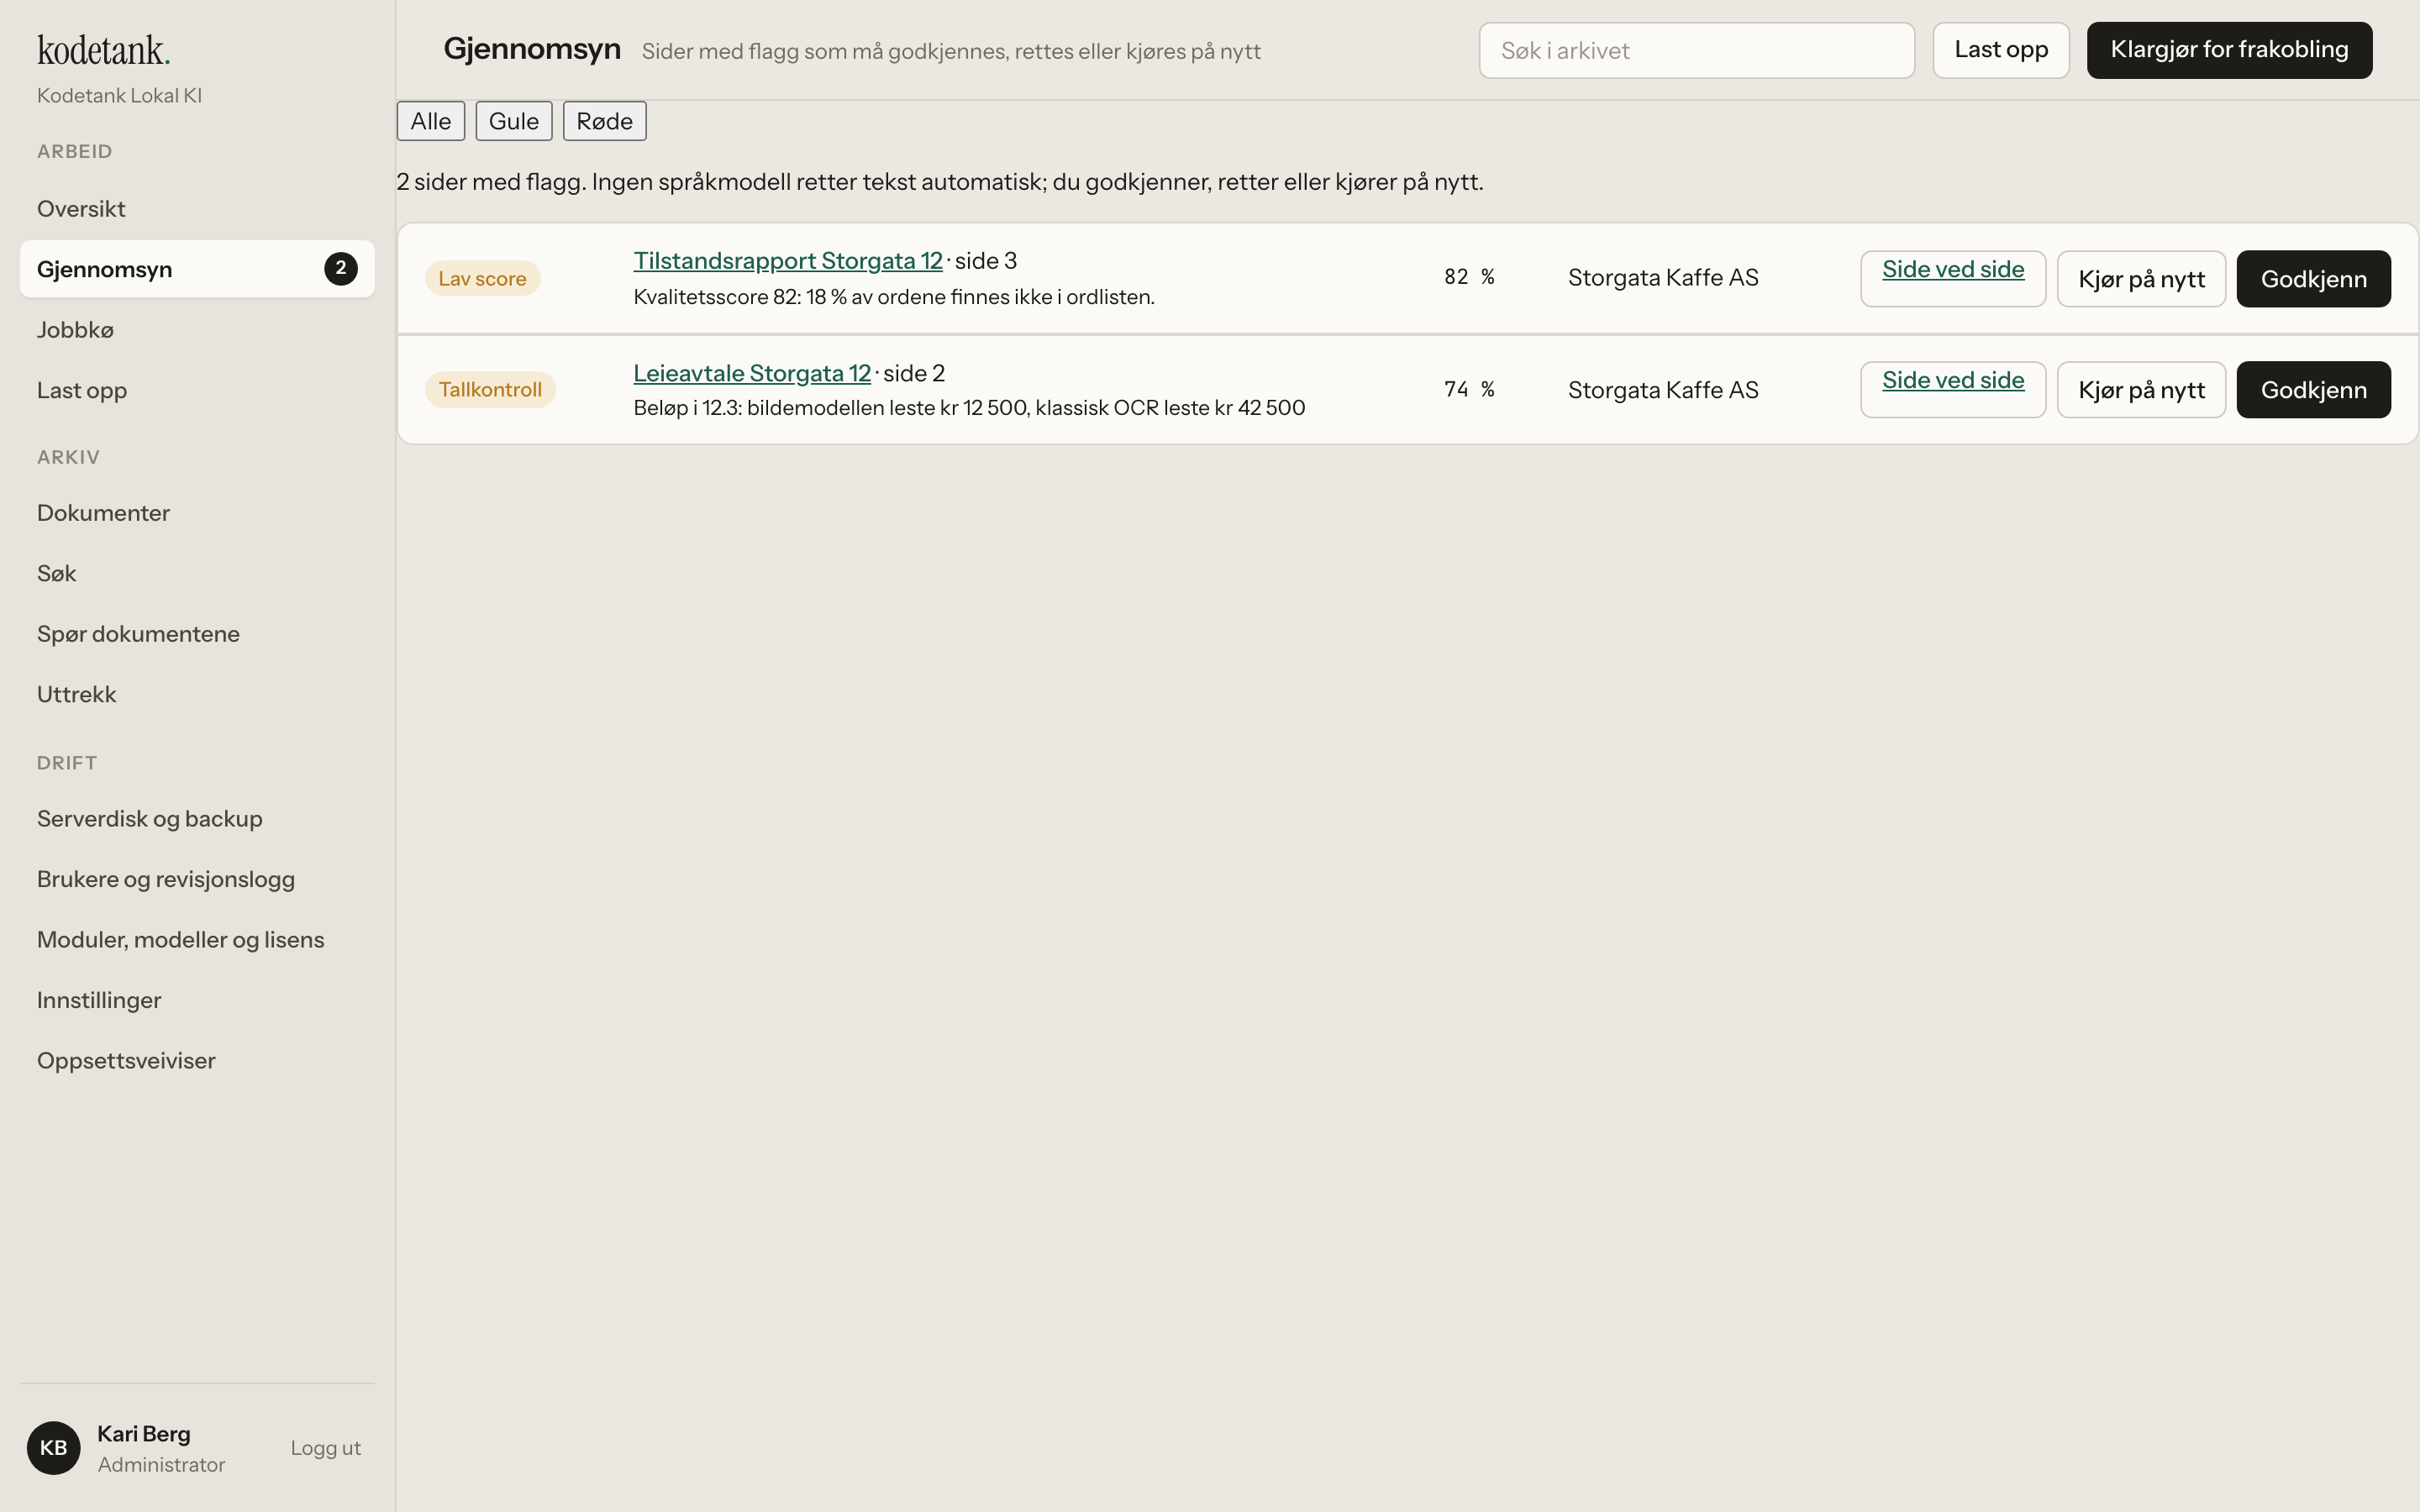Open Side ved side for Leieavtale
This screenshot has width=2420, height=1512.
tap(1953, 390)
